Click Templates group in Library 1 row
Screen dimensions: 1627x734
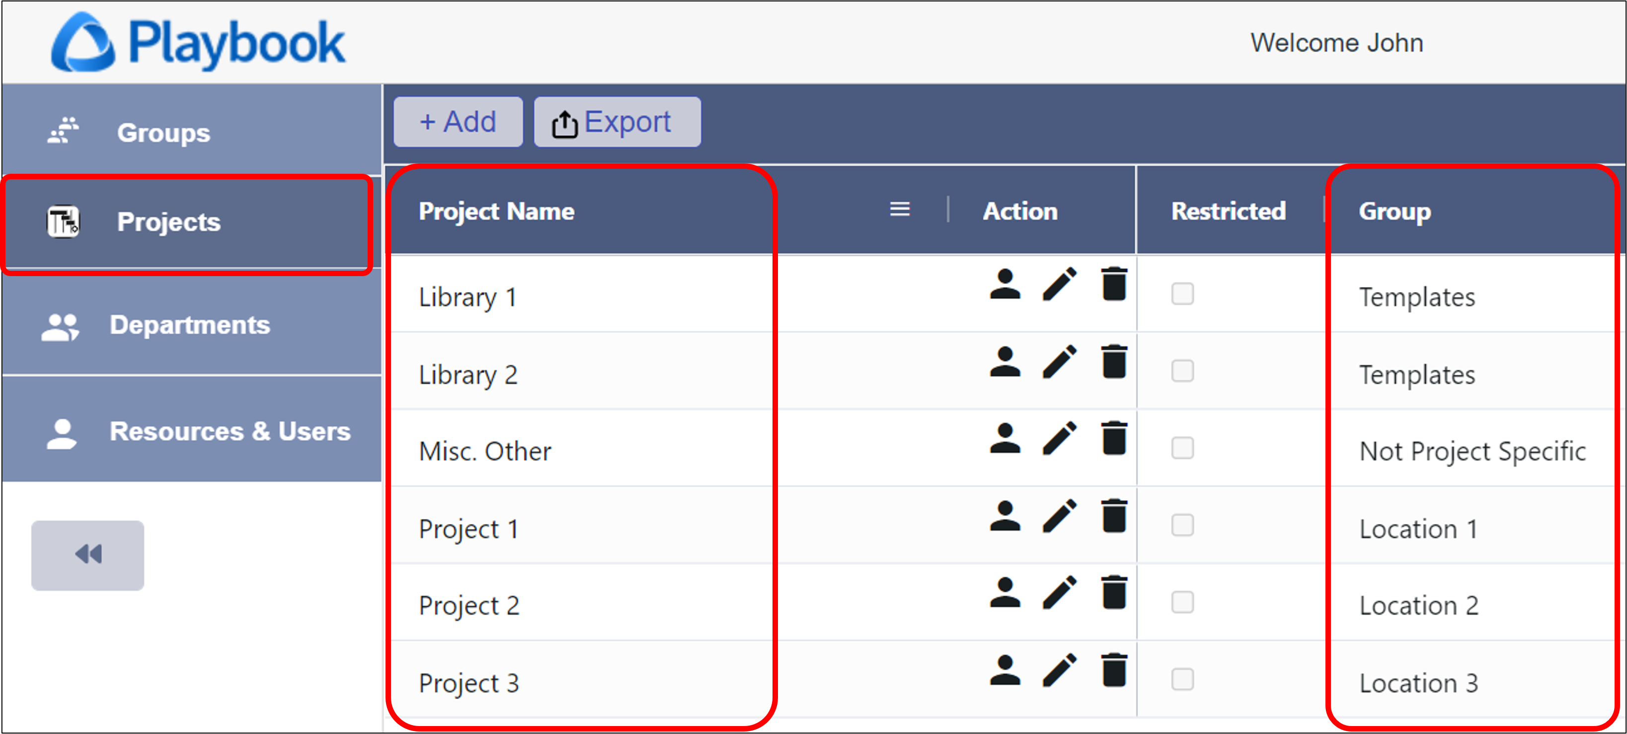(x=1417, y=296)
